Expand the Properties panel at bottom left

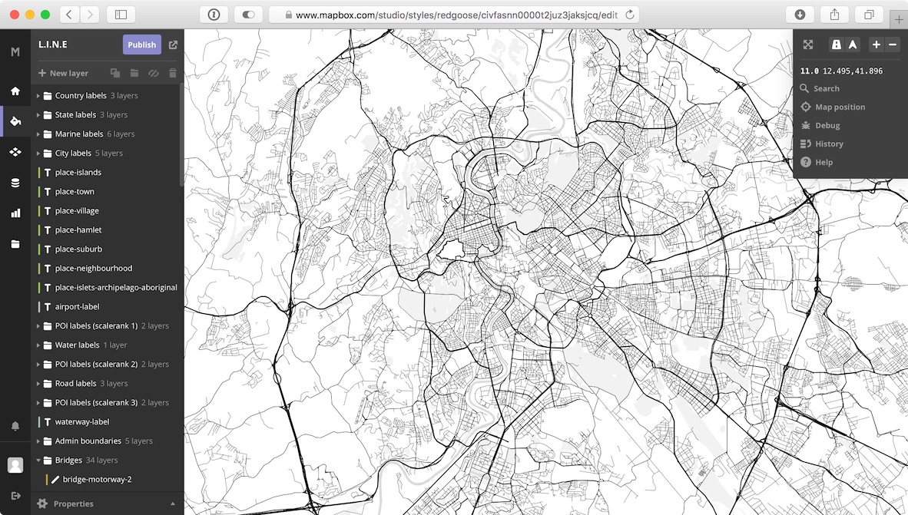tap(73, 503)
